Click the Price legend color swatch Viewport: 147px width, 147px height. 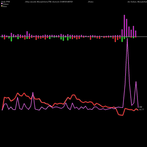pyautogui.click(x=2, y=6)
